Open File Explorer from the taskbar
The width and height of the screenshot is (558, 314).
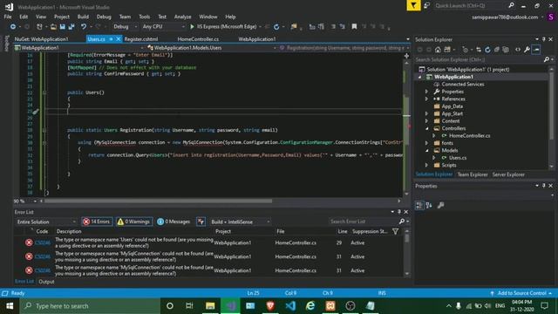pos(210,306)
